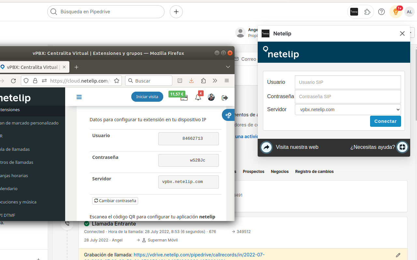Expand the Firefox more tools chevron

click(215, 81)
